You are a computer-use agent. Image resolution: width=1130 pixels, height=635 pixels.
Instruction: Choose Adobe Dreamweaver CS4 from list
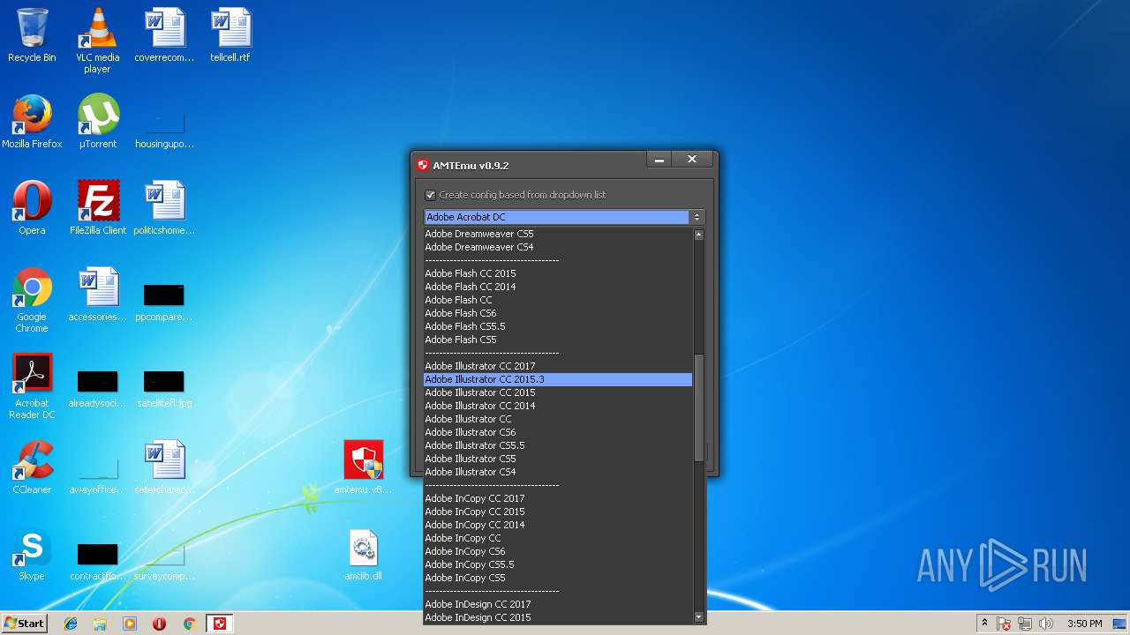(x=558, y=247)
